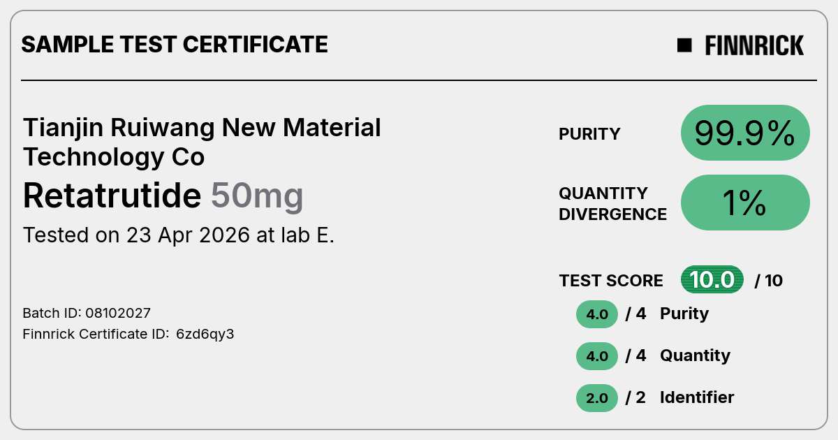Screen dimensions: 838x440
Task: Click the black square Finnrick logo icon
Action: click(684, 45)
